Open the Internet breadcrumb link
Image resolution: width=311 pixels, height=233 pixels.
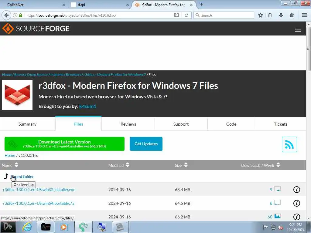(57, 75)
